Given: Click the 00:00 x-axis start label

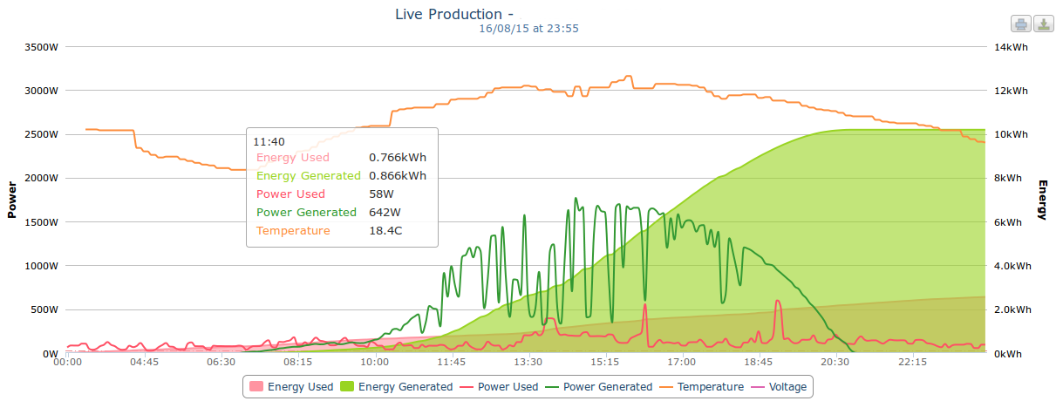Looking at the screenshot, I should pos(67,362).
